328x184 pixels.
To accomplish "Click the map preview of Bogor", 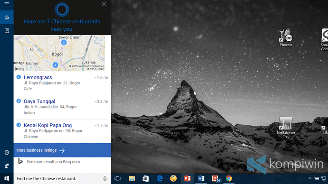I will click(59, 53).
